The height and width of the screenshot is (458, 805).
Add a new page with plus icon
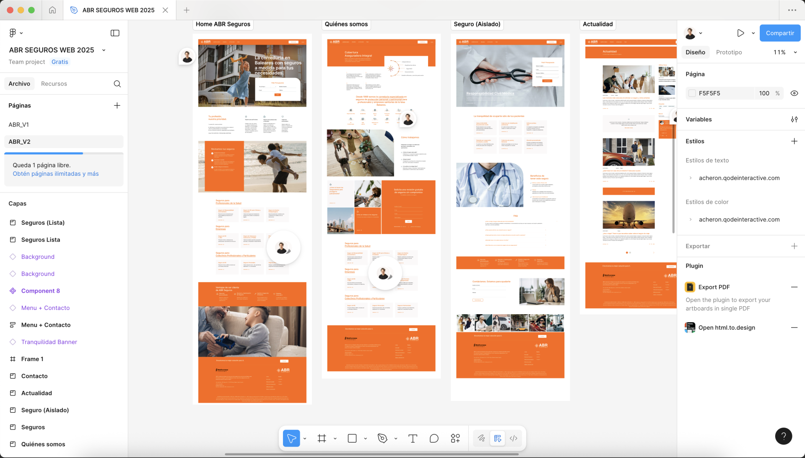[x=117, y=105]
